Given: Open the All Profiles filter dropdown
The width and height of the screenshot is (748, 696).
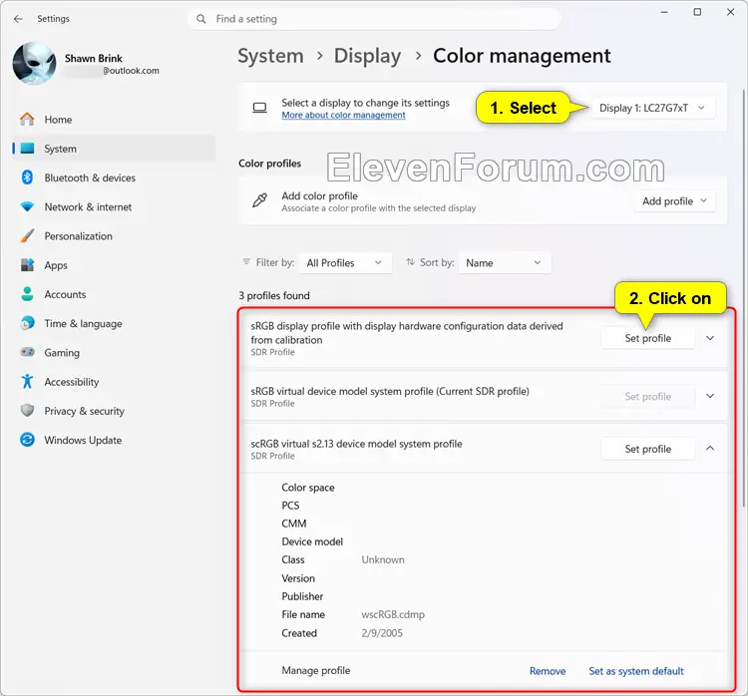Looking at the screenshot, I should pyautogui.click(x=345, y=263).
